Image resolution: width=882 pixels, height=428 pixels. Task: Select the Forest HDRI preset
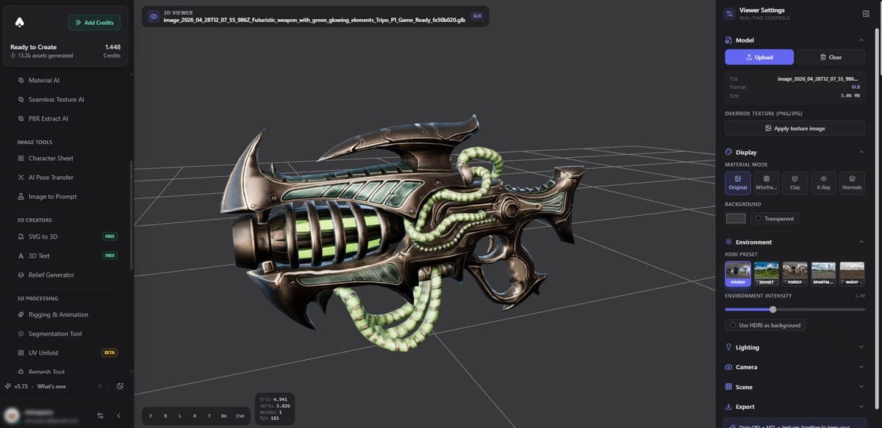pos(795,273)
